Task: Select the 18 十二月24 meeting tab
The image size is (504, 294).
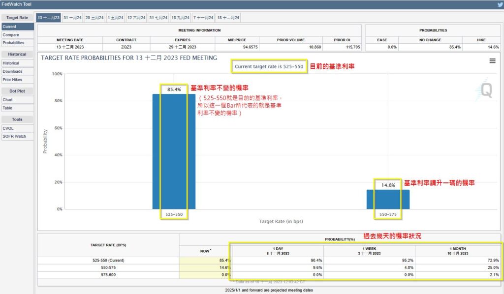Action: click(x=228, y=18)
